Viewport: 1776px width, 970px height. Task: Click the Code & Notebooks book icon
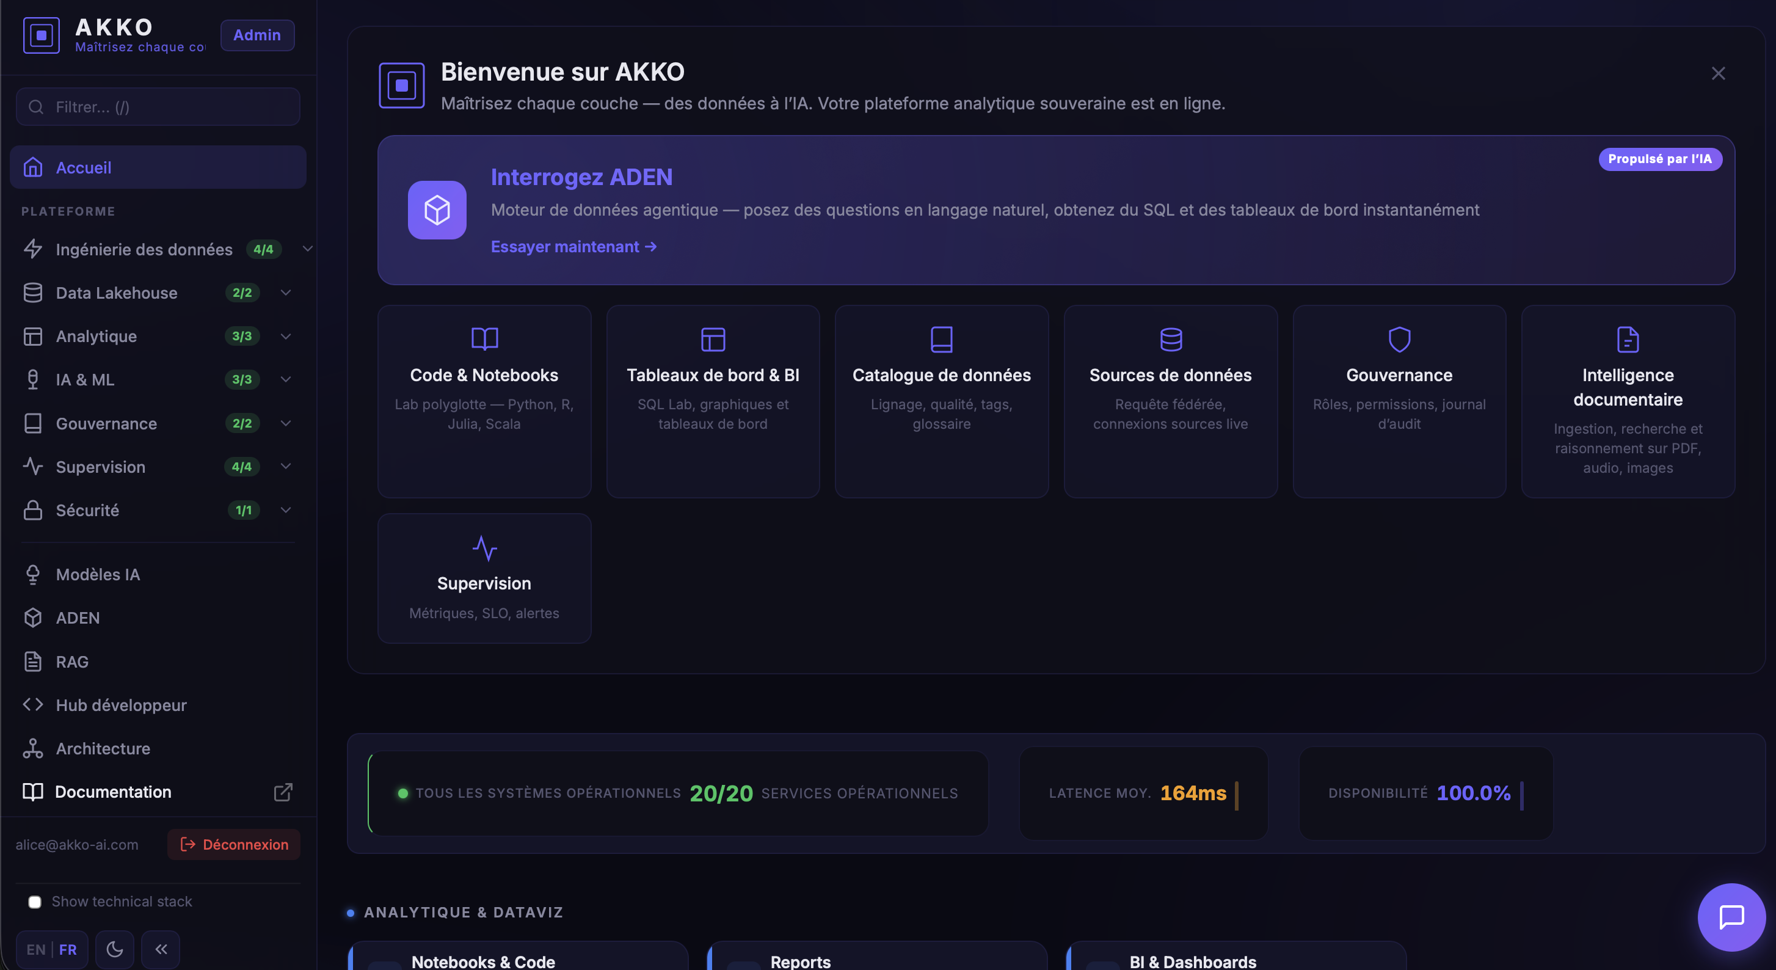click(x=485, y=338)
